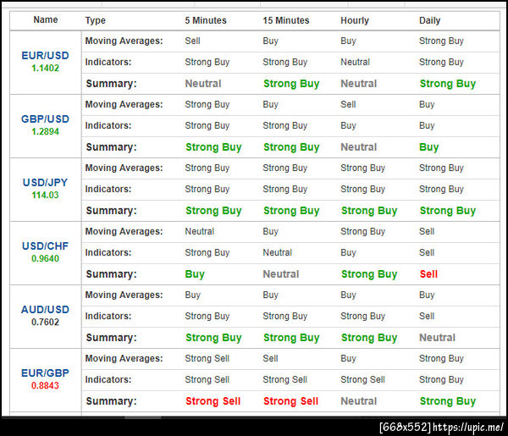
Task: Click the Hourly column header
Action: click(355, 20)
